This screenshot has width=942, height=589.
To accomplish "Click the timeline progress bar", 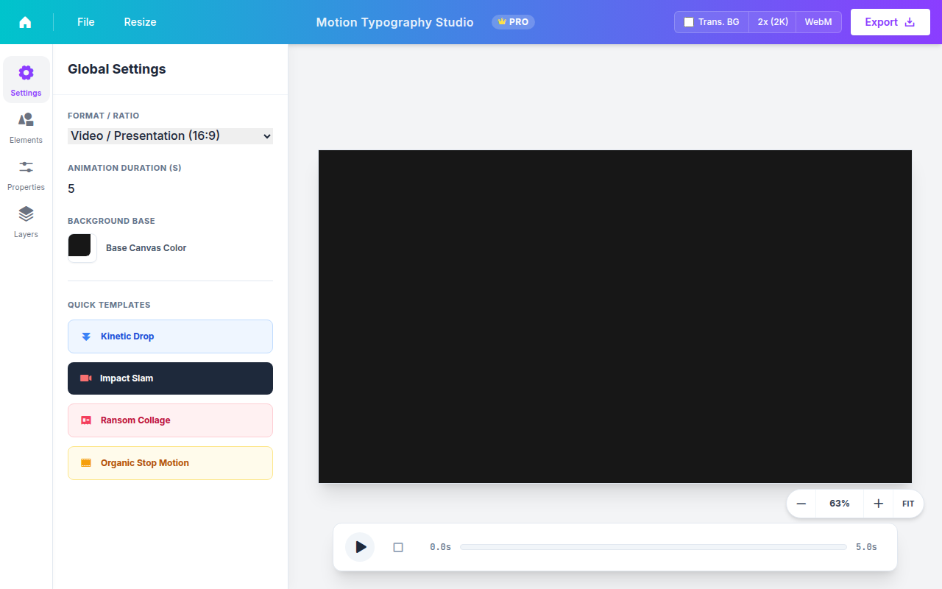I will [654, 547].
